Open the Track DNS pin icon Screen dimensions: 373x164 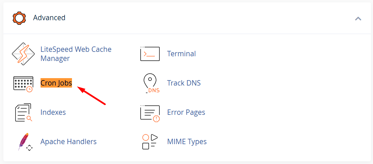coord(150,83)
